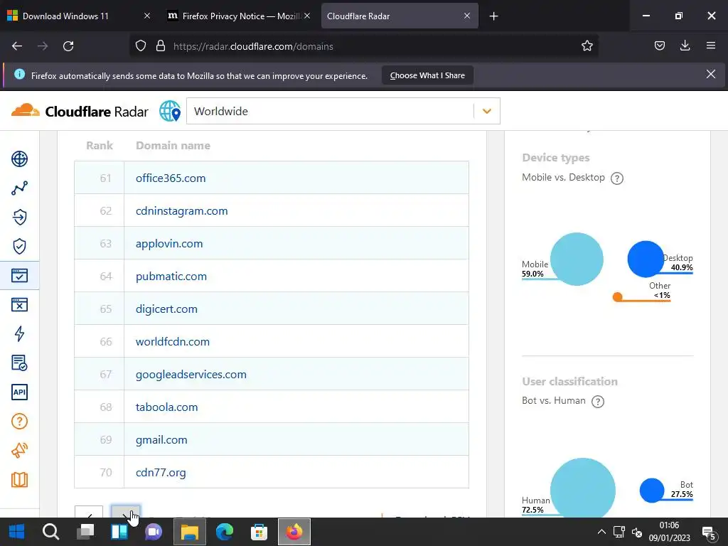Open taboola.com domain link

coord(166,407)
